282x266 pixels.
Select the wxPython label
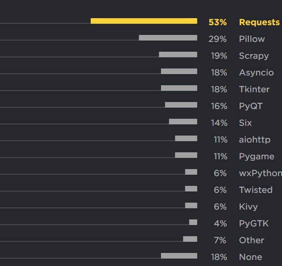tap(260, 173)
